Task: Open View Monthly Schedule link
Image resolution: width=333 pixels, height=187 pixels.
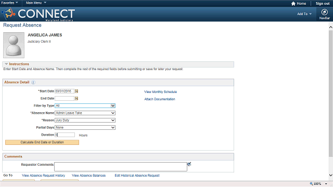Action: [x=161, y=92]
